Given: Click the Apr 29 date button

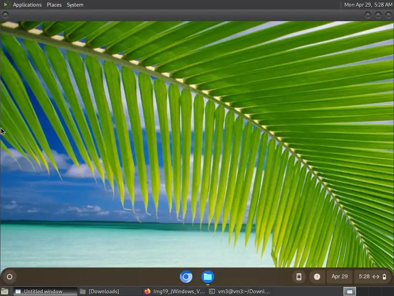Looking at the screenshot, I should (x=339, y=277).
